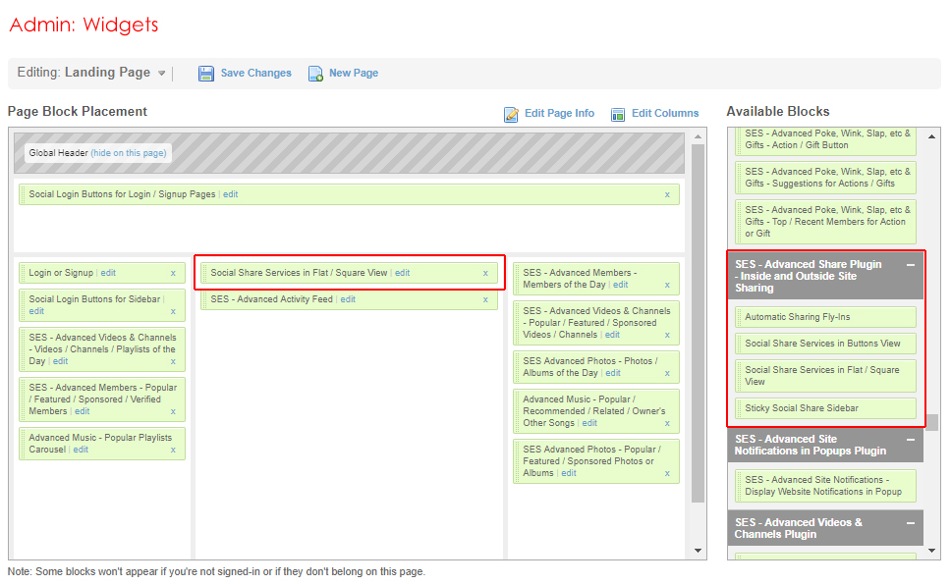
Task: Collapse the Advanced Site Notifications in Popups section
Action: coord(910,440)
